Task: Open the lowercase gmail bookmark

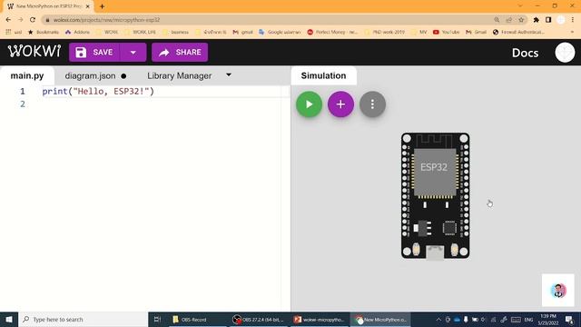Action: [242, 33]
